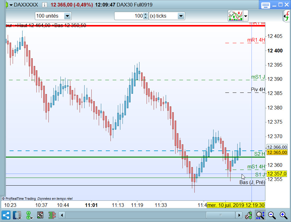Viewport: 291px width, 222px height.
Task: Click the green candlestick icon by DAXXXXX
Action: (x=7, y=5)
